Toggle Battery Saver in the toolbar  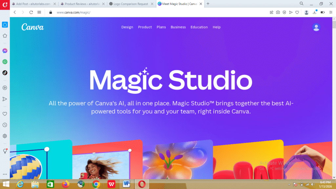pyautogui.click(x=323, y=12)
